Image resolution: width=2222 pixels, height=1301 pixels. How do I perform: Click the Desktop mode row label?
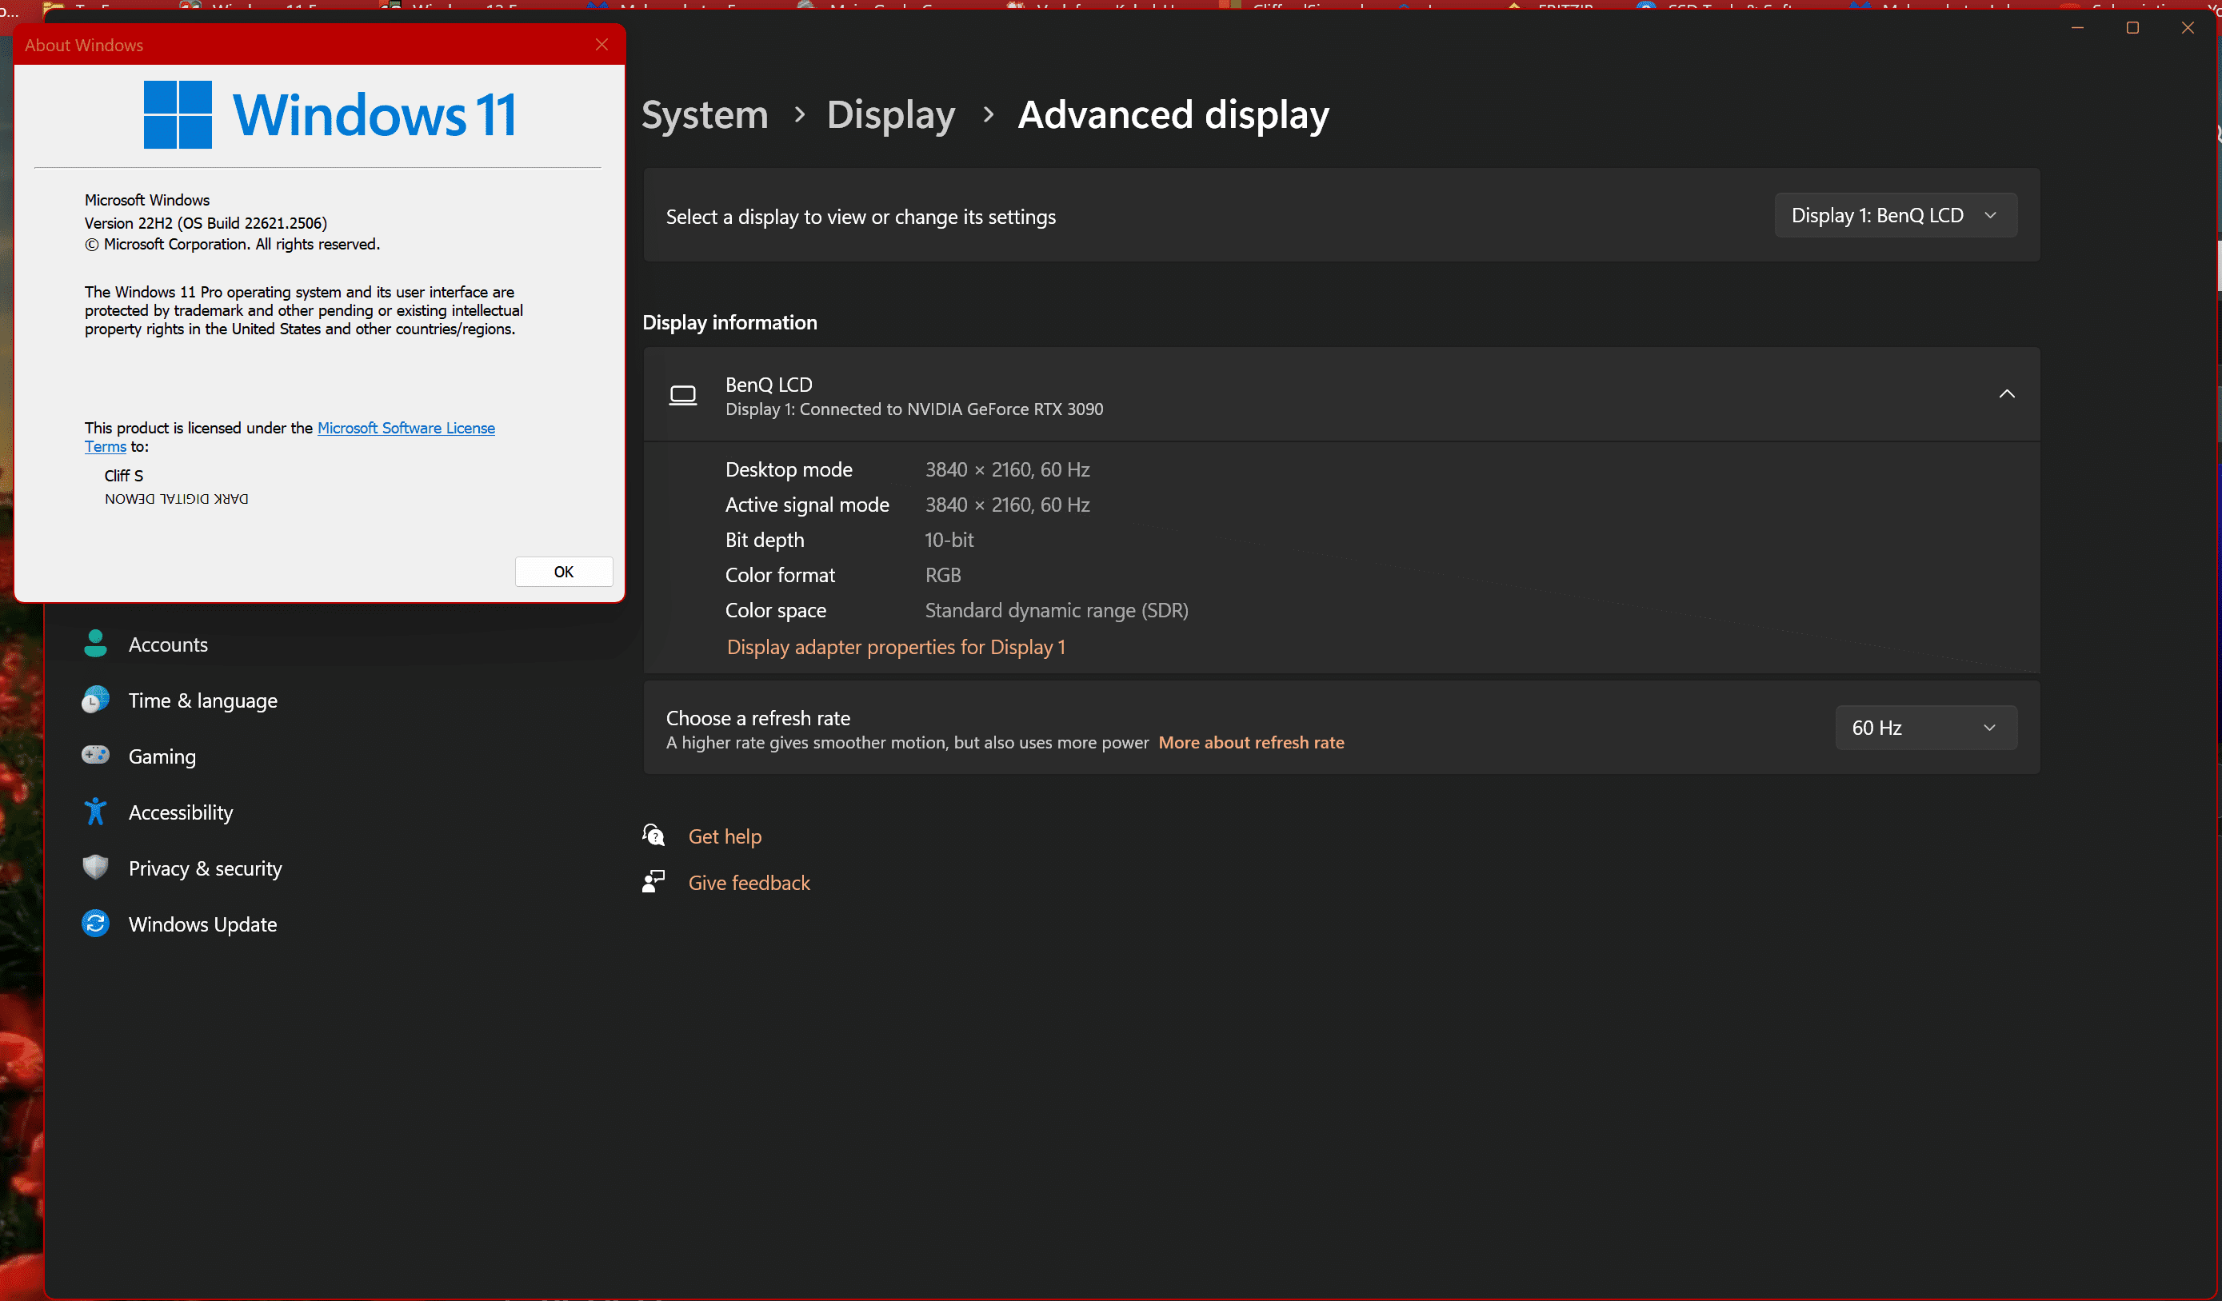coord(789,469)
